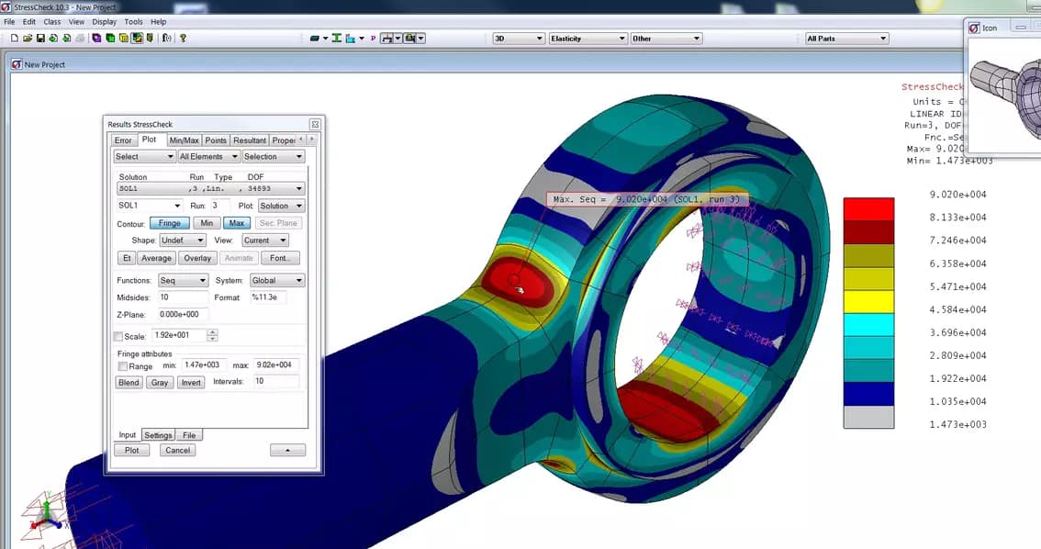This screenshot has height=549, width=1041.
Task: Create a new project via toolbar icon
Action: tap(13, 37)
